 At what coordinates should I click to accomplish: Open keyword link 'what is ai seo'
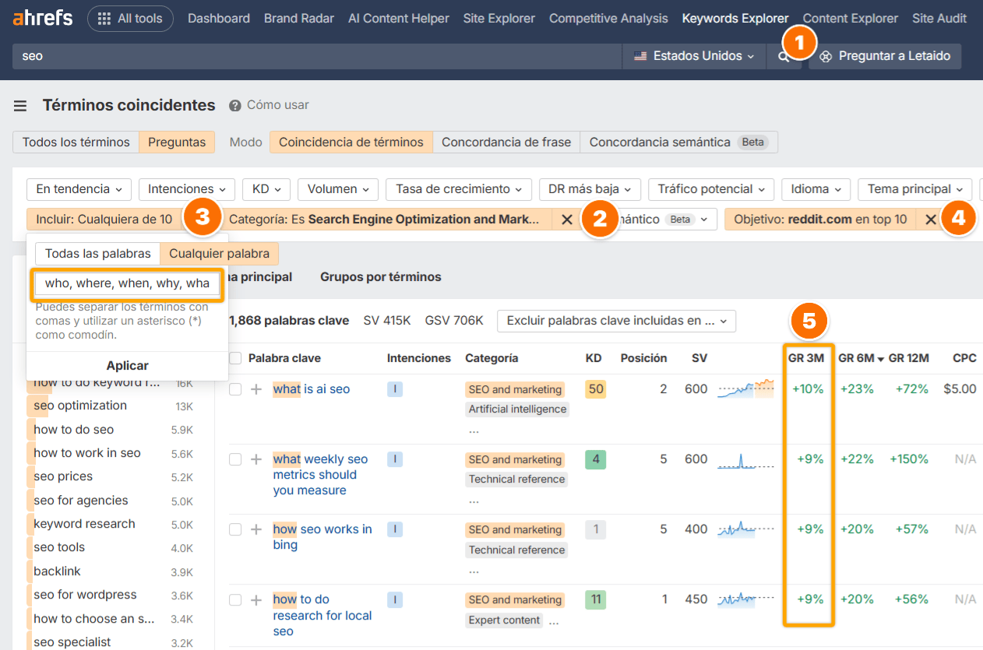(x=312, y=389)
